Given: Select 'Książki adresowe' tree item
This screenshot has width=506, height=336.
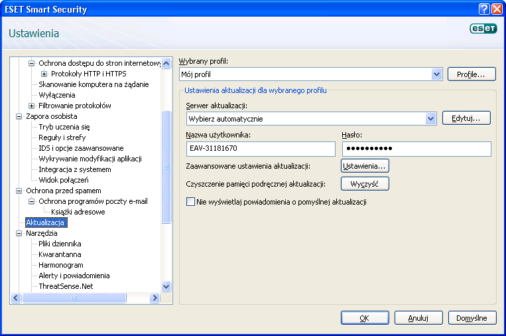Looking at the screenshot, I should (78, 212).
